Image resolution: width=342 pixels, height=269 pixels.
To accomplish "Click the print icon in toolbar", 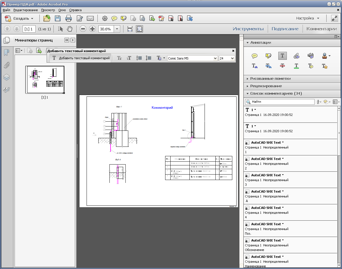I will click(69, 18).
